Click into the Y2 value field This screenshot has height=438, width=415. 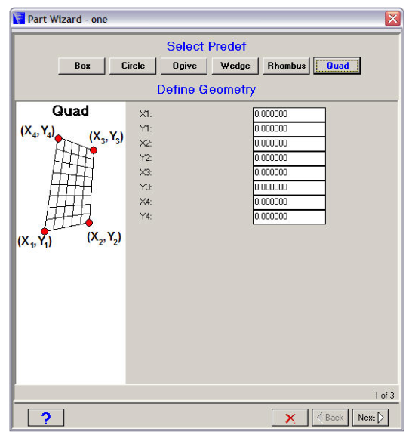coord(289,159)
